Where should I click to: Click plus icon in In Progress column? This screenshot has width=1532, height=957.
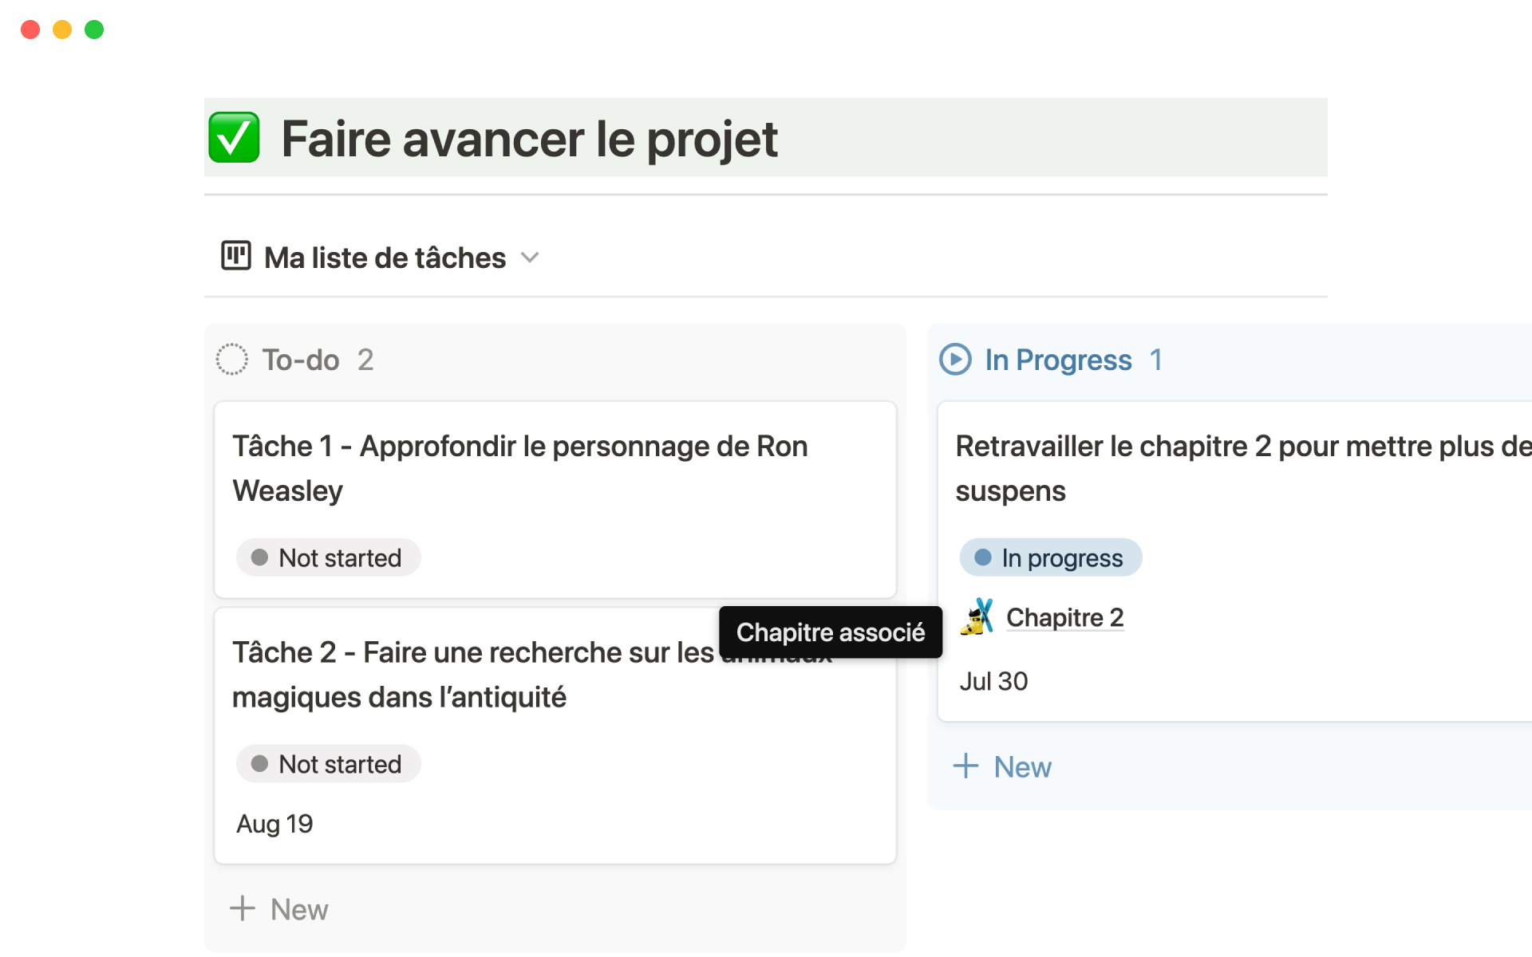[x=965, y=766]
